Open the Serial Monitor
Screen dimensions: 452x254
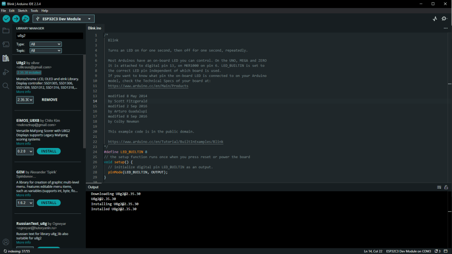(444, 19)
